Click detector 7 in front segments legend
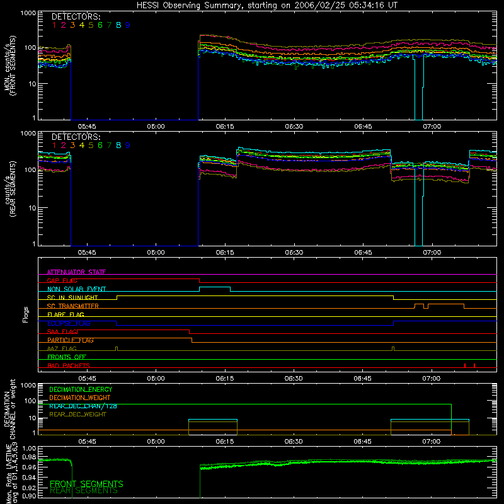This screenshot has width=504, height=504. tap(109, 25)
